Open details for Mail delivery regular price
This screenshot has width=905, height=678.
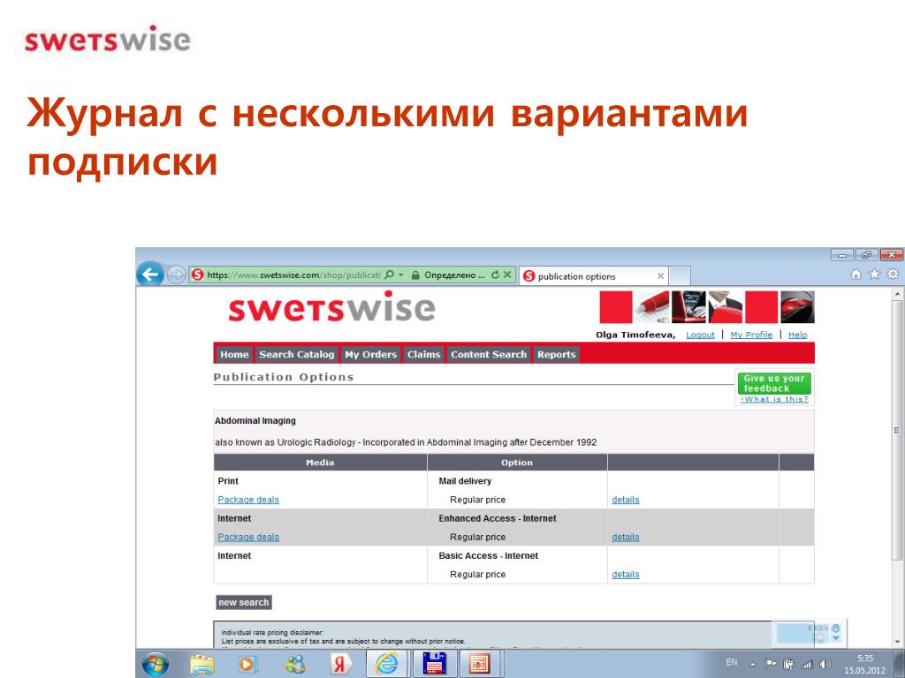(626, 500)
